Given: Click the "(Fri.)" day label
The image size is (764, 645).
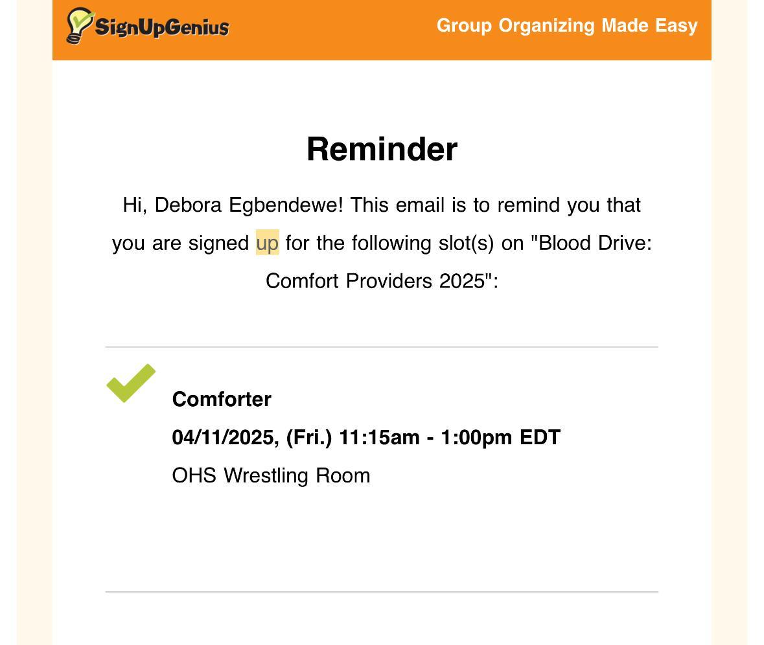Looking at the screenshot, I should tap(308, 438).
